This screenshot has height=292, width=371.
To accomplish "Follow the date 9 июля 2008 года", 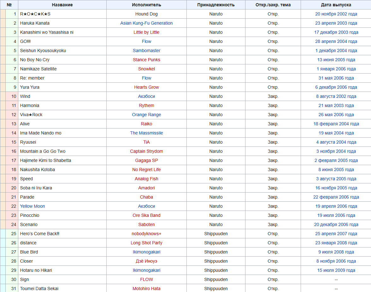I will point(336,252).
